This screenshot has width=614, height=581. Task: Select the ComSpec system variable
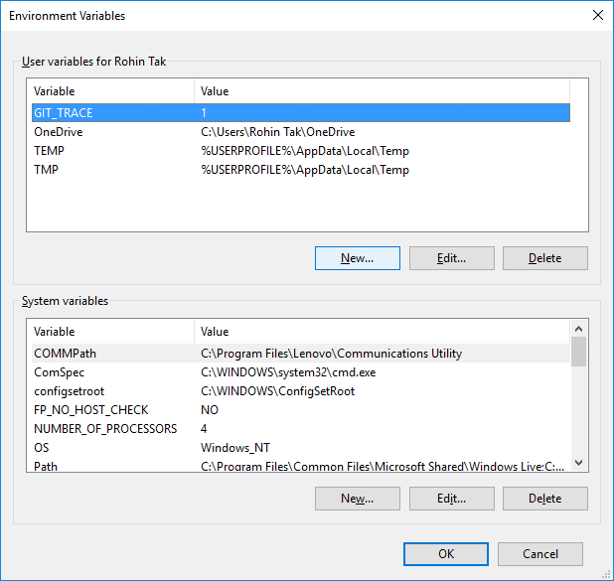pos(301,372)
